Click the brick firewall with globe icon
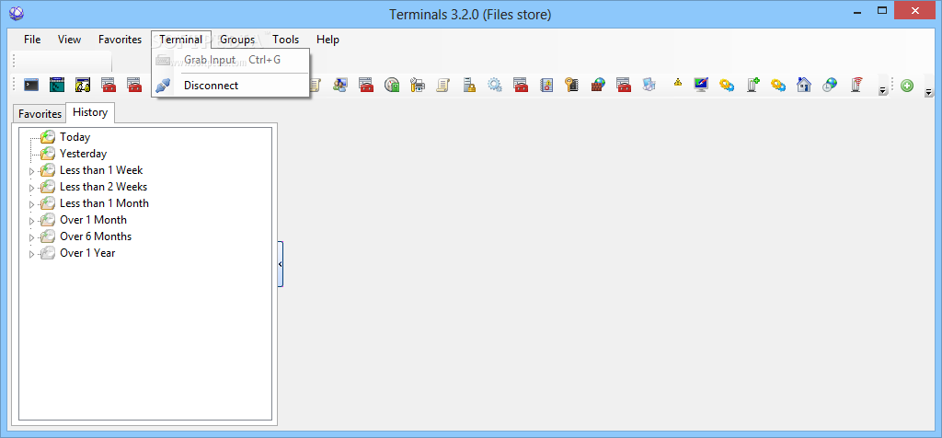This screenshot has width=942, height=438. pyautogui.click(x=598, y=85)
